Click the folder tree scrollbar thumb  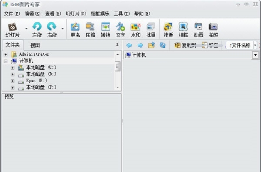(118, 66)
